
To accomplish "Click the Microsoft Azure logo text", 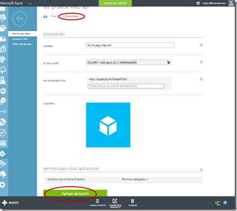I will 11,3.
